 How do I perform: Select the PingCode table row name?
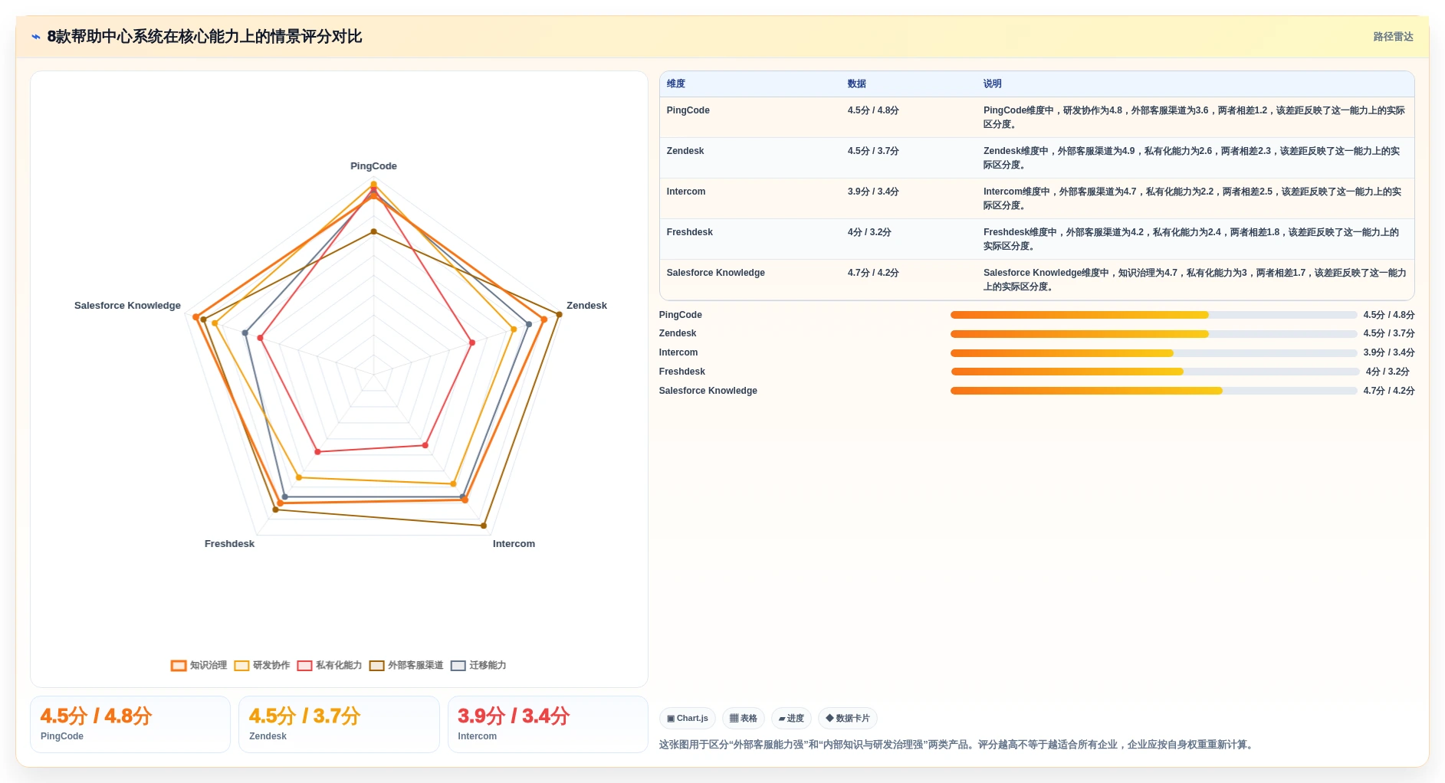(x=688, y=110)
